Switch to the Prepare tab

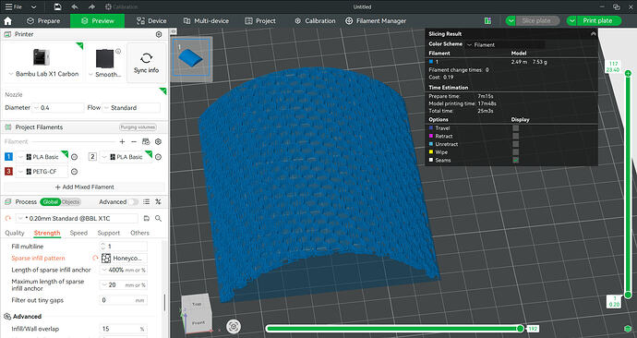(x=43, y=20)
